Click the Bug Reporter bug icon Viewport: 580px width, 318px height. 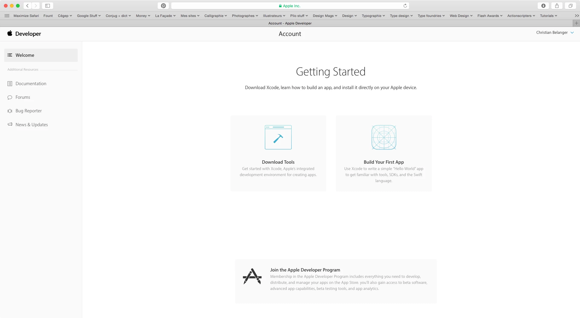click(x=10, y=111)
